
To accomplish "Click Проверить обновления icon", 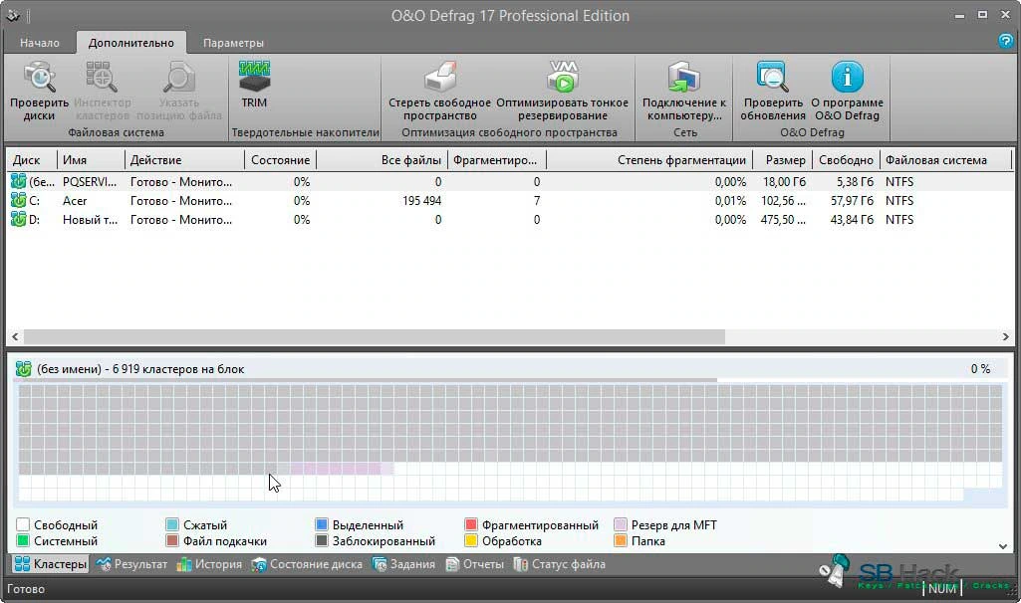I will pyautogui.click(x=772, y=77).
